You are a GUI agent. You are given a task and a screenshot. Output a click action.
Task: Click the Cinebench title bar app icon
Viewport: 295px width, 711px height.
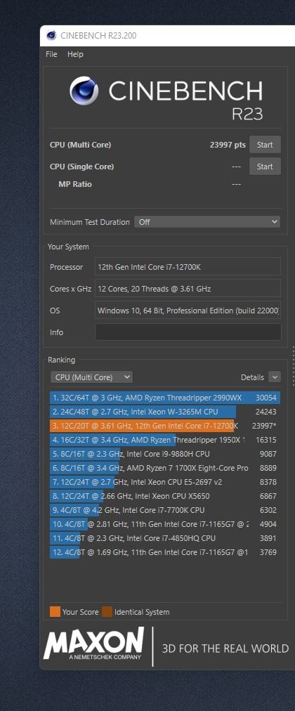[51, 35]
